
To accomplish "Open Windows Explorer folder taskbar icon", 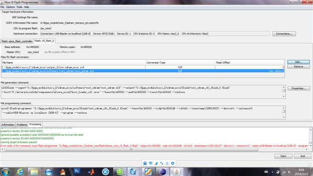I will tap(34, 171).
